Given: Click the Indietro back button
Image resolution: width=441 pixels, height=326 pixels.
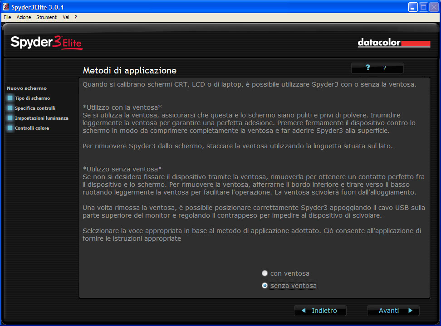Looking at the screenshot, I should pos(320,311).
